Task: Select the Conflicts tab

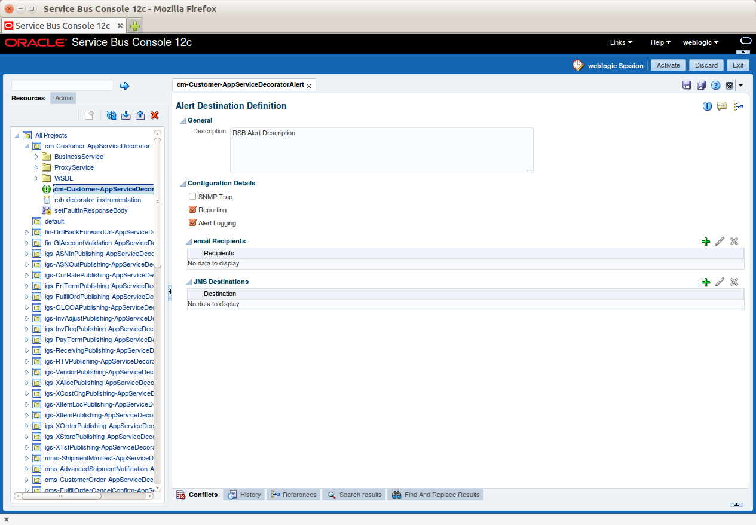Action: [197, 495]
